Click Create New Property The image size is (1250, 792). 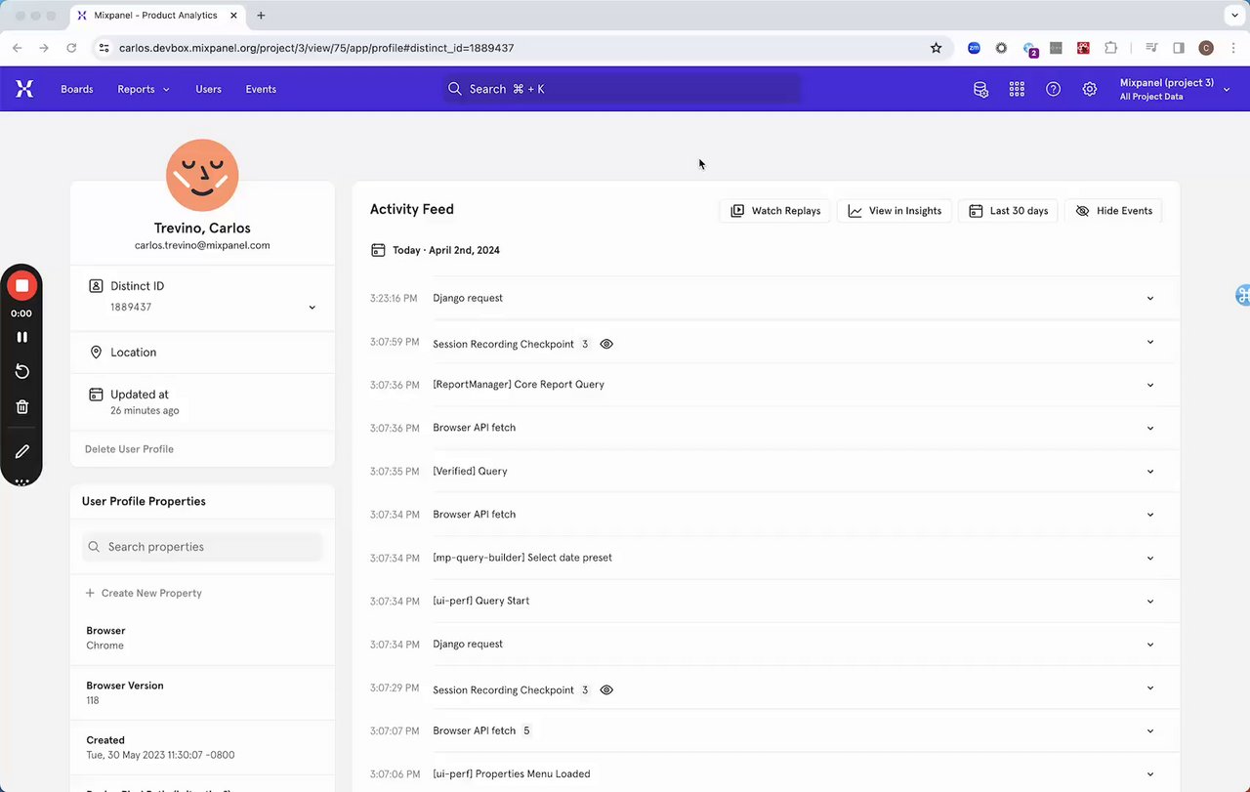(144, 593)
